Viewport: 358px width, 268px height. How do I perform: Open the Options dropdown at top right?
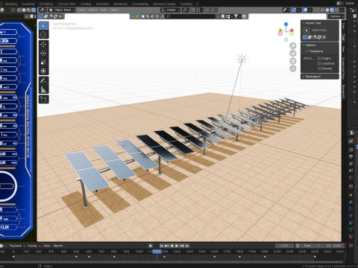[x=336, y=16]
